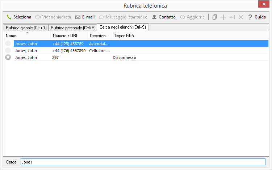Click the Cerca search input field
This screenshot has width=272, height=170.
point(143,162)
